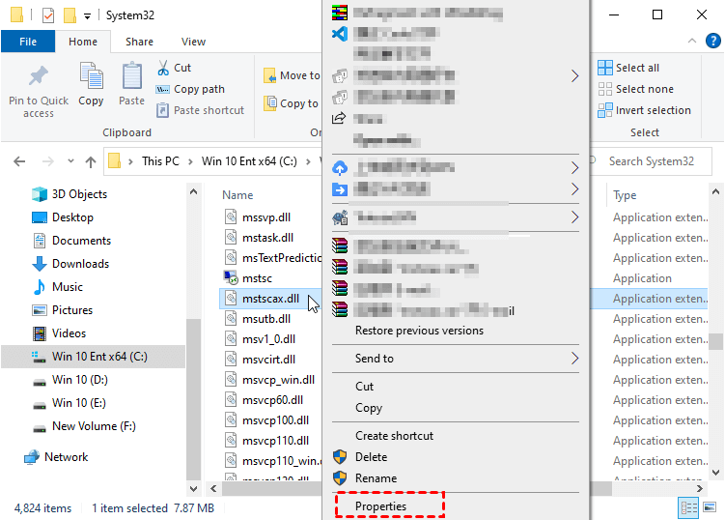The width and height of the screenshot is (725, 520).
Task: Sort by the Type column header
Action: 625,195
